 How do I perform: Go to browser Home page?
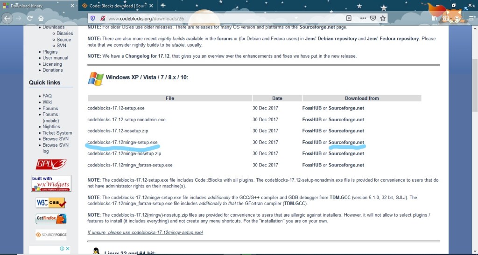(x=41, y=18)
